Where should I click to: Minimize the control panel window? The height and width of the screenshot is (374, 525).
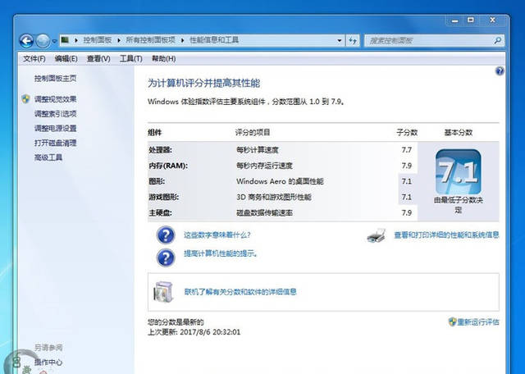454,21
